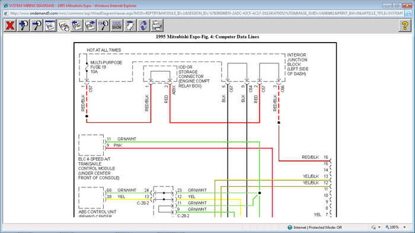
Task: Click Internet Explorer logo in title bar
Action: click(5, 5)
